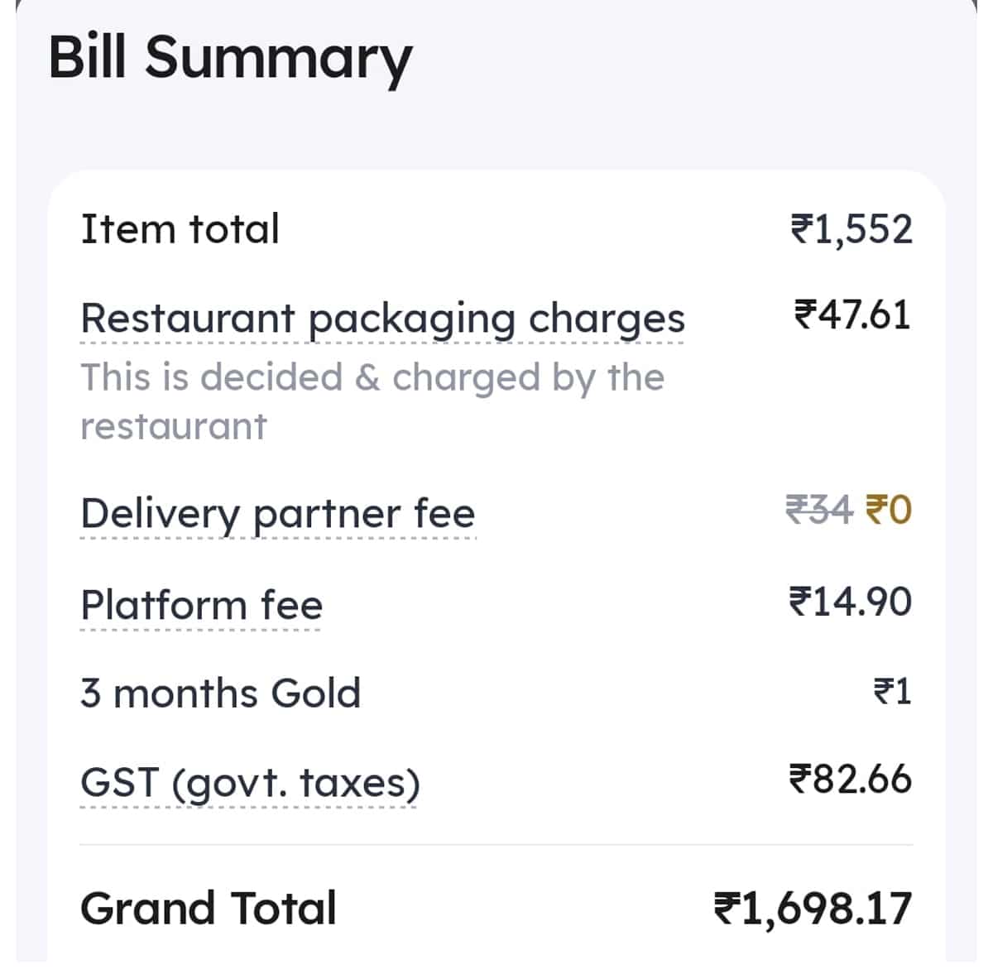993x974 pixels.
Task: Click the ₹82.66 GST amount
Action: [849, 779]
